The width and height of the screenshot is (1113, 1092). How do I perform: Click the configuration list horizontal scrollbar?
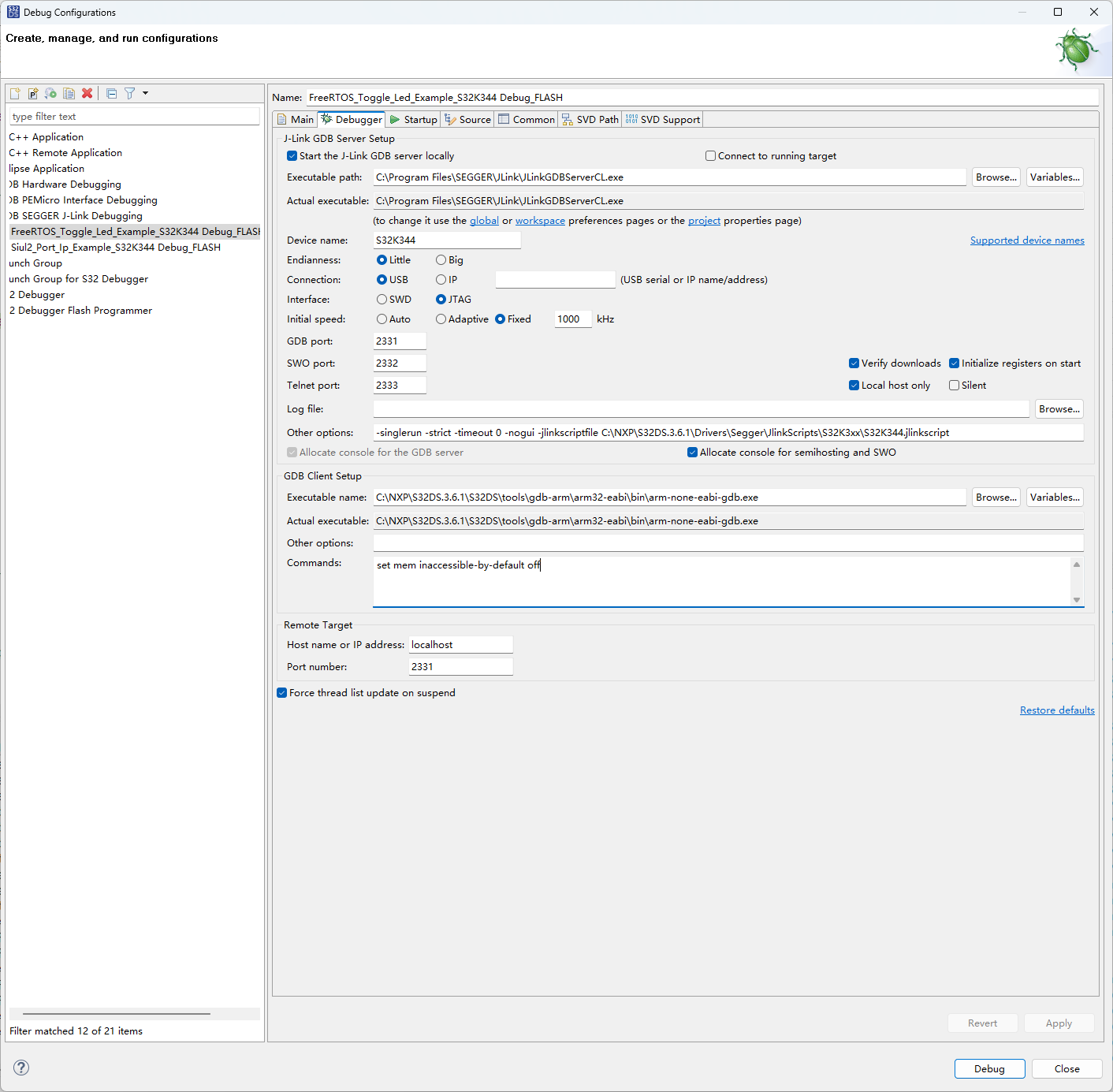point(117,1013)
